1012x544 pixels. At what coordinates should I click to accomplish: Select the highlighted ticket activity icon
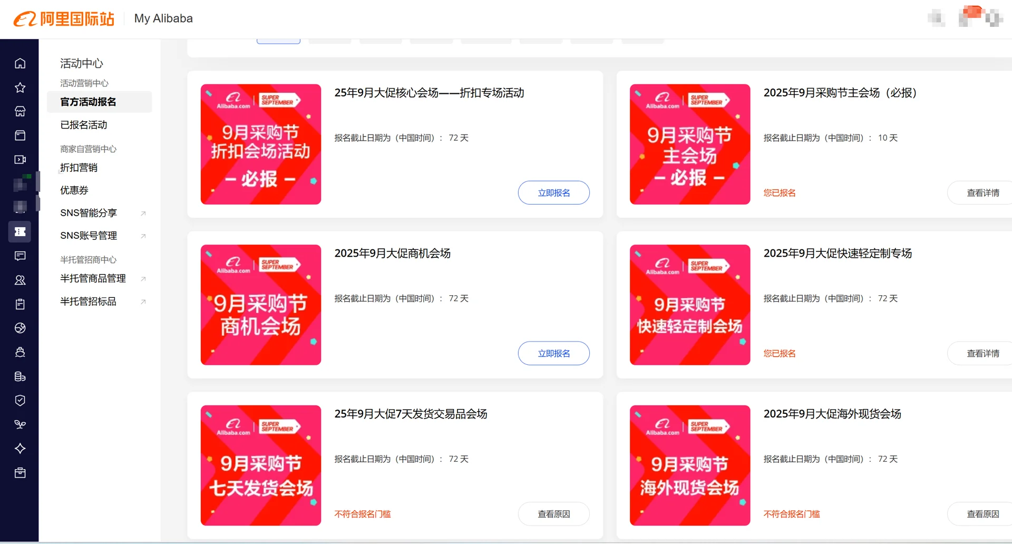tap(20, 231)
